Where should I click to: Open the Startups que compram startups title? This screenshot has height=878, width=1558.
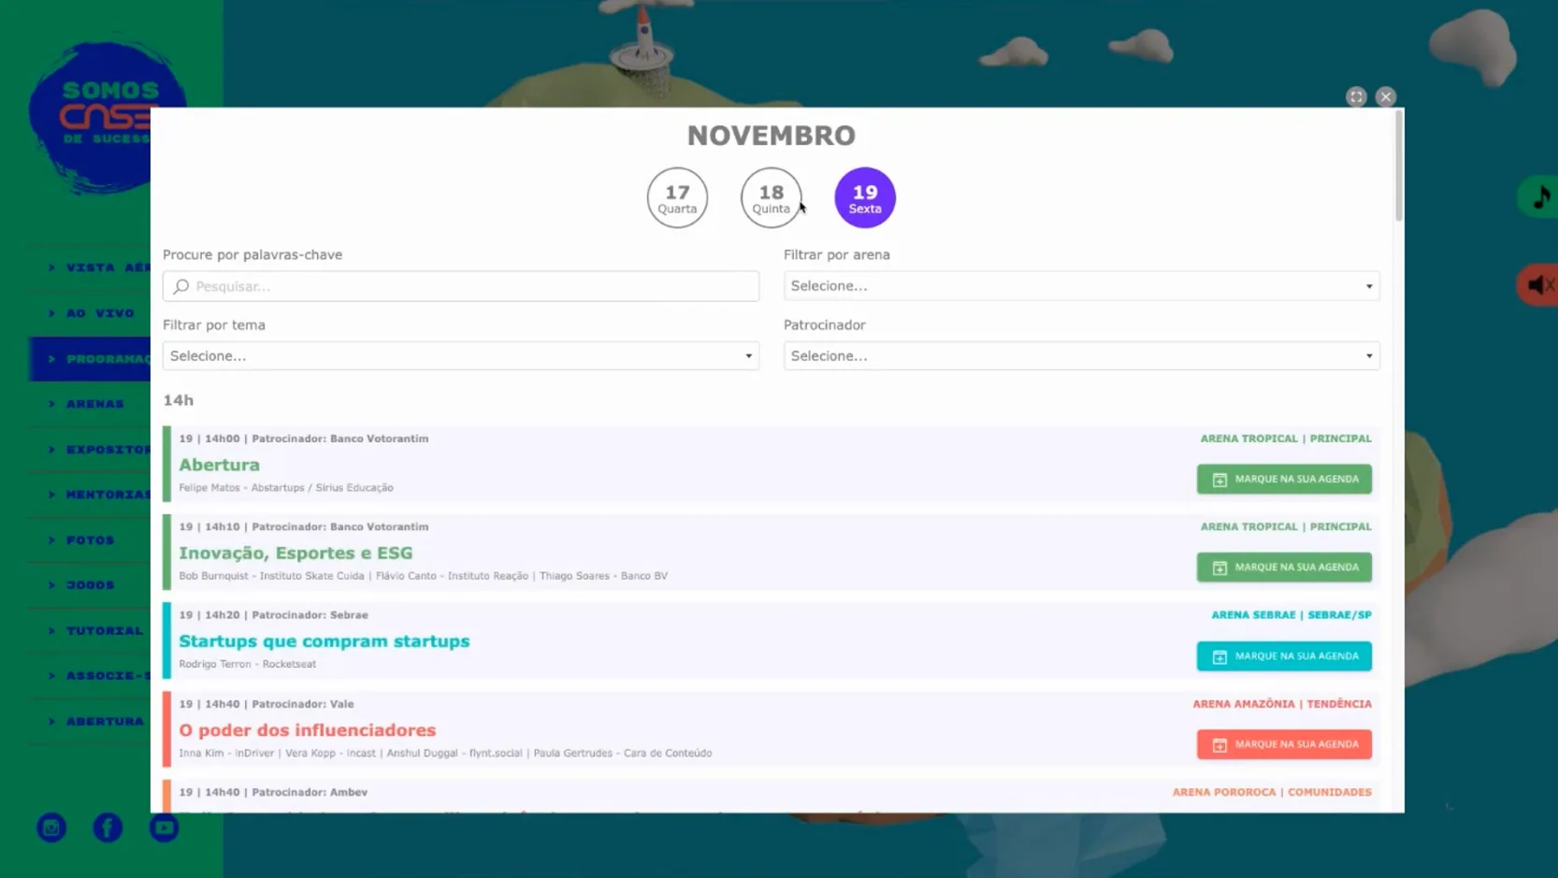point(324,641)
